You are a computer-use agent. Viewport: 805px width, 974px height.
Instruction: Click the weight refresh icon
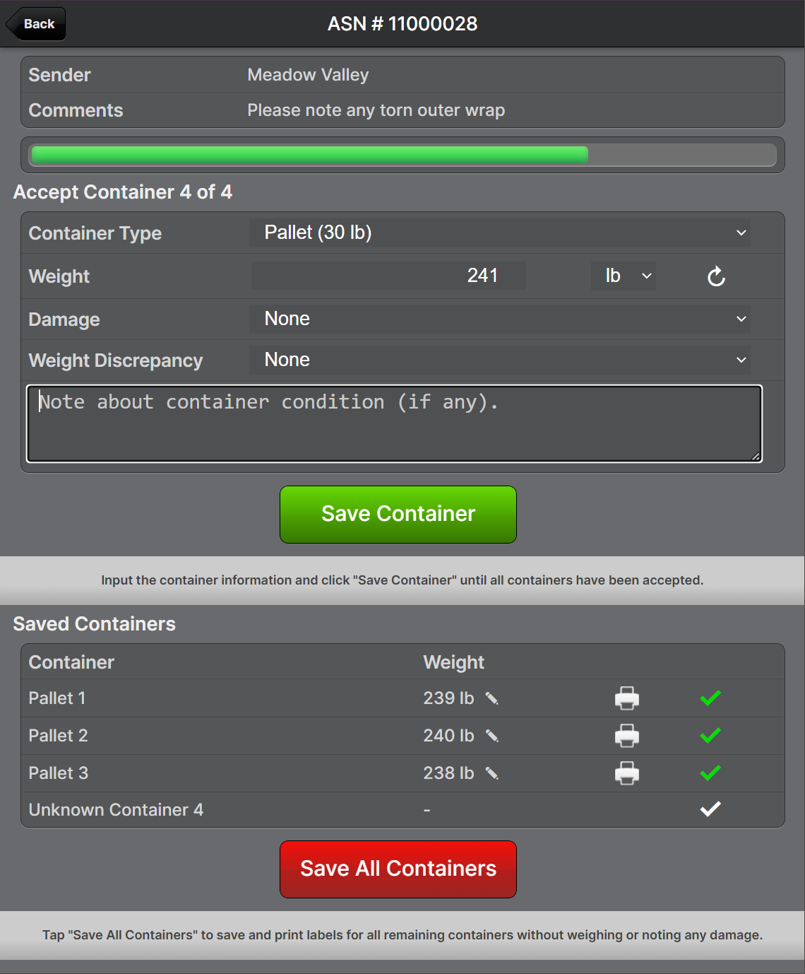click(716, 276)
